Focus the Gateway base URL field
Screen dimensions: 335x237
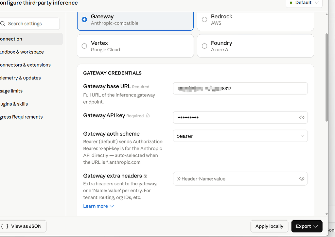240,88
